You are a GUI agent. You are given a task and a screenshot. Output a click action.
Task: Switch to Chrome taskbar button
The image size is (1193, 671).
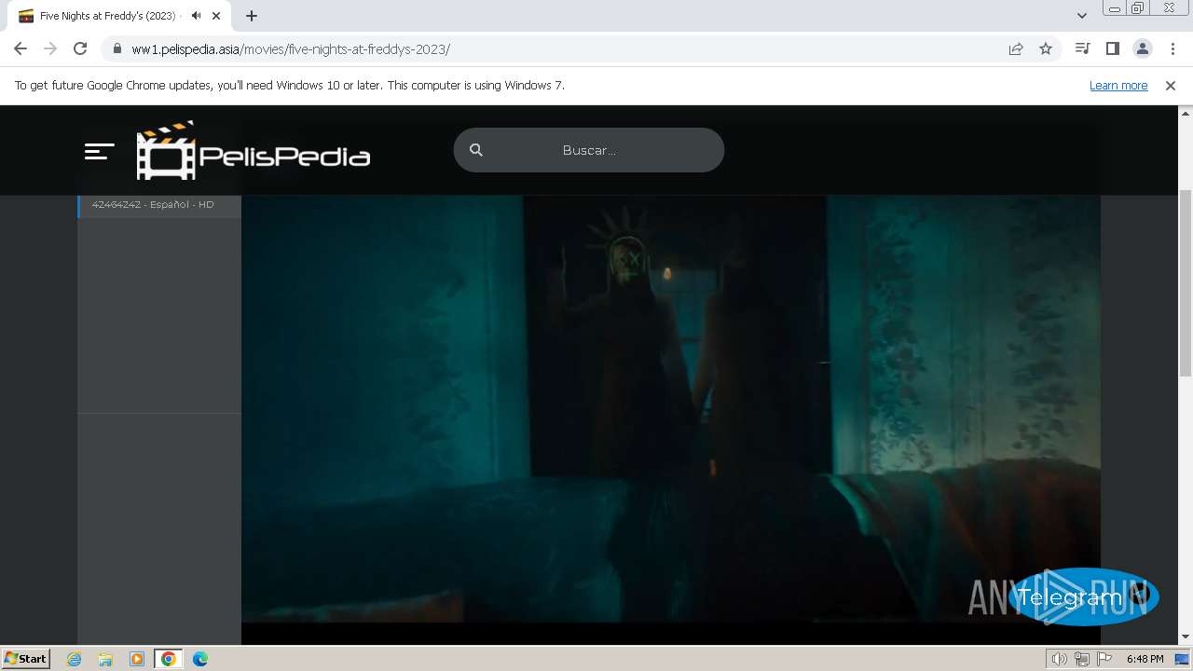(169, 659)
